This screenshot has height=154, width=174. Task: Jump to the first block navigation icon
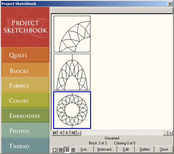tap(55, 133)
